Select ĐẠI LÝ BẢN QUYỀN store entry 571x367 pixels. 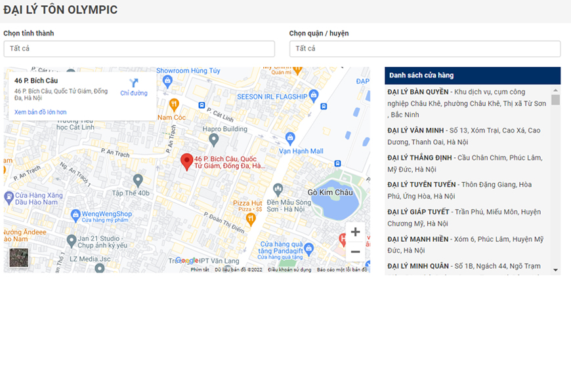[x=467, y=104]
